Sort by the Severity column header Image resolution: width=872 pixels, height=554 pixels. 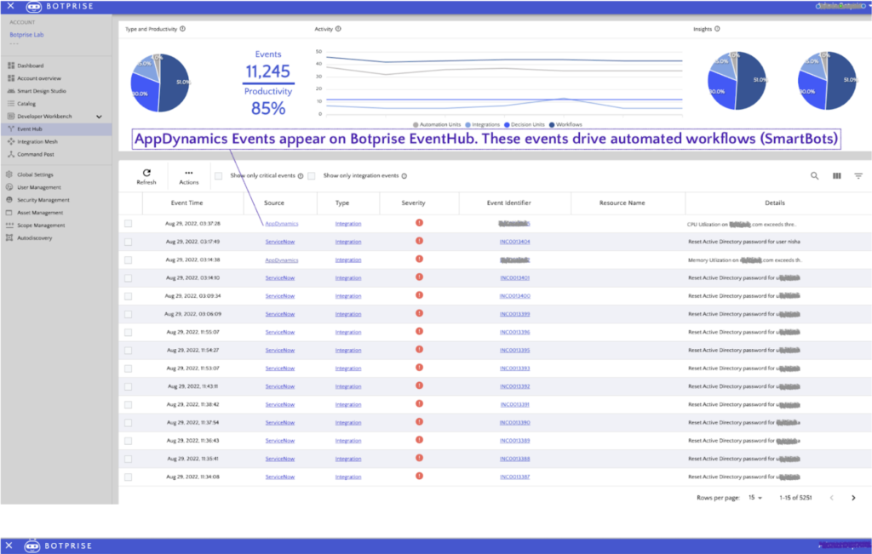tap(413, 203)
